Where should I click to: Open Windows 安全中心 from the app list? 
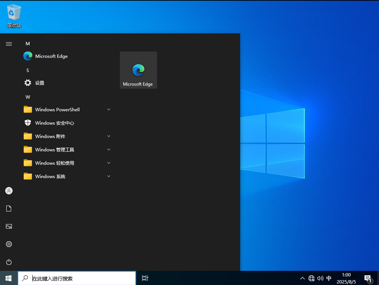point(54,123)
